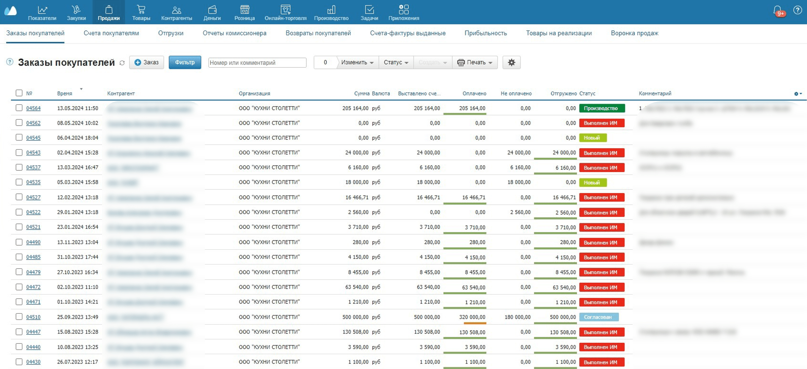This screenshot has height=369, width=807.
Task: Open order link 04447
Action: click(33, 332)
